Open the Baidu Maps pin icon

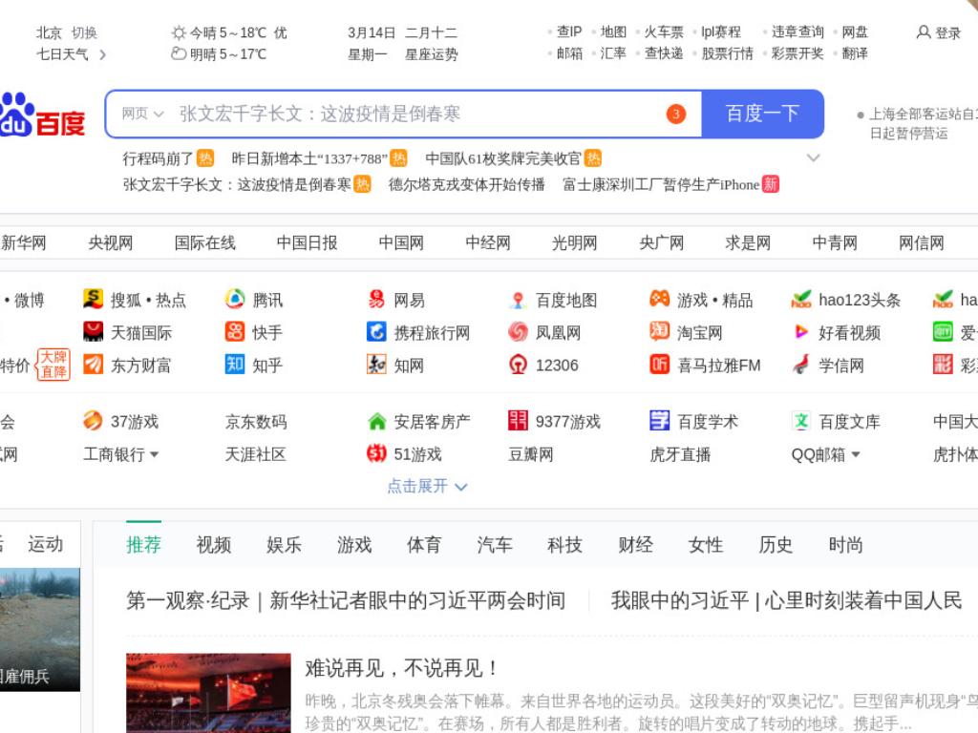(x=518, y=300)
